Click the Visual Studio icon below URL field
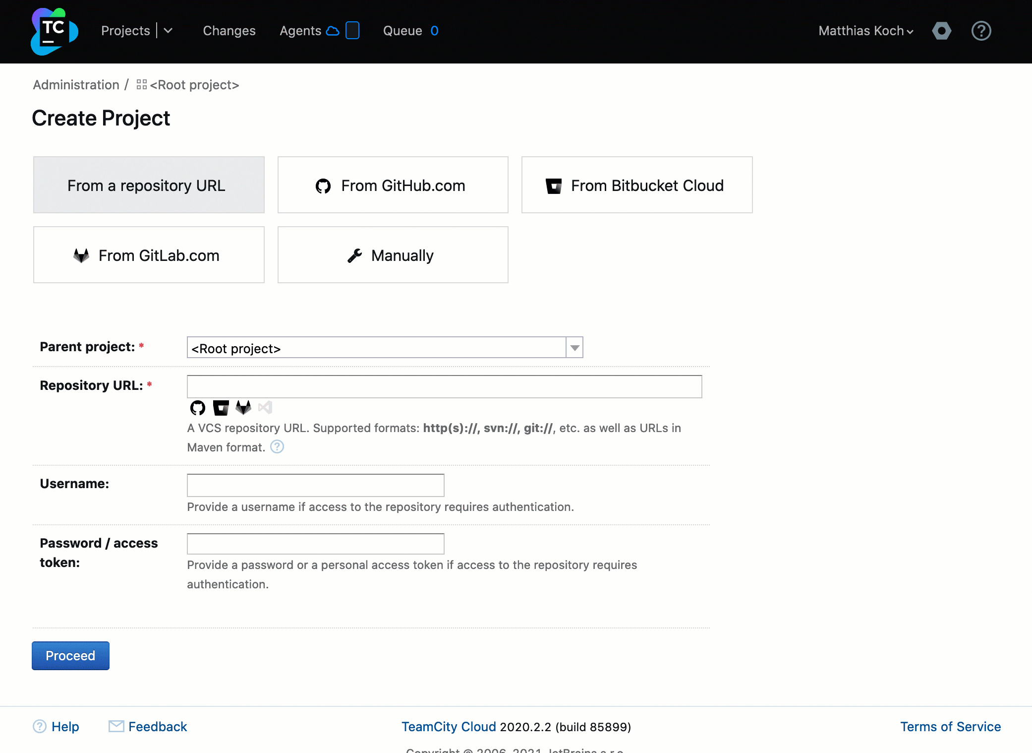The image size is (1032, 753). tap(266, 408)
